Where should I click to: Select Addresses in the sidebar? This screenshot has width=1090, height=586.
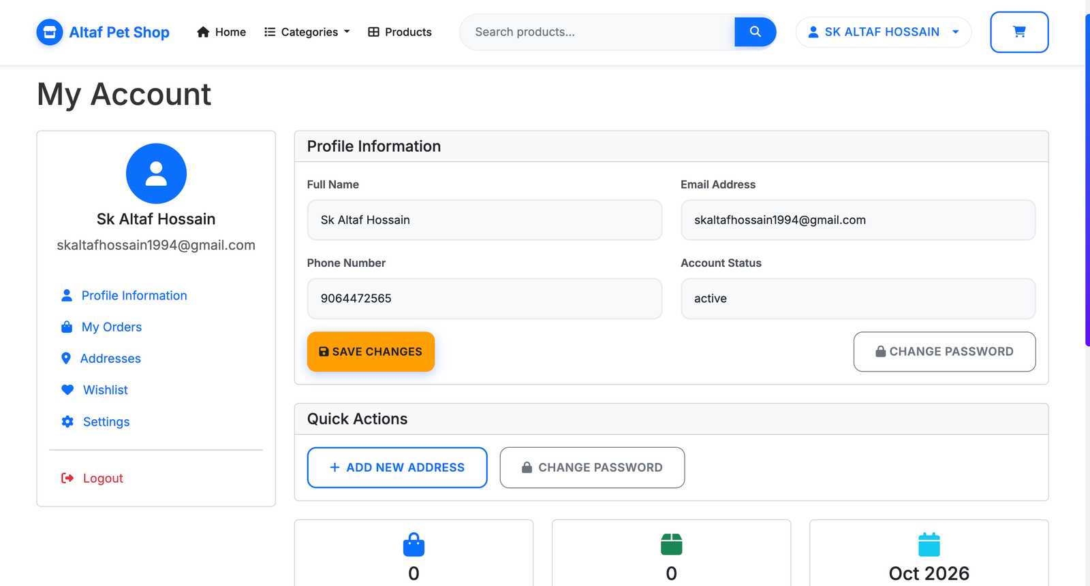[110, 359]
